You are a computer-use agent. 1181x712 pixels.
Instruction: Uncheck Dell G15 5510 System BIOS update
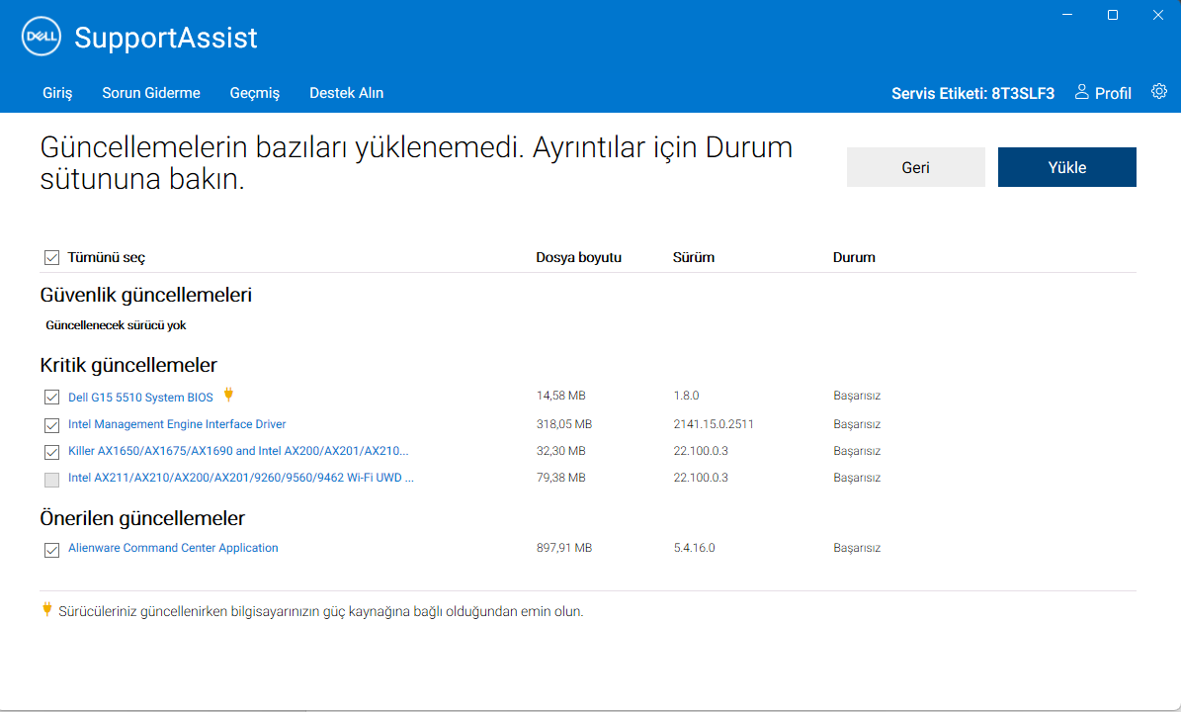(x=51, y=397)
